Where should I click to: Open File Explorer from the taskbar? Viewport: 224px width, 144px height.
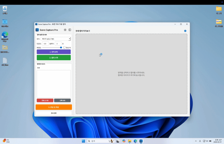point(129,141)
